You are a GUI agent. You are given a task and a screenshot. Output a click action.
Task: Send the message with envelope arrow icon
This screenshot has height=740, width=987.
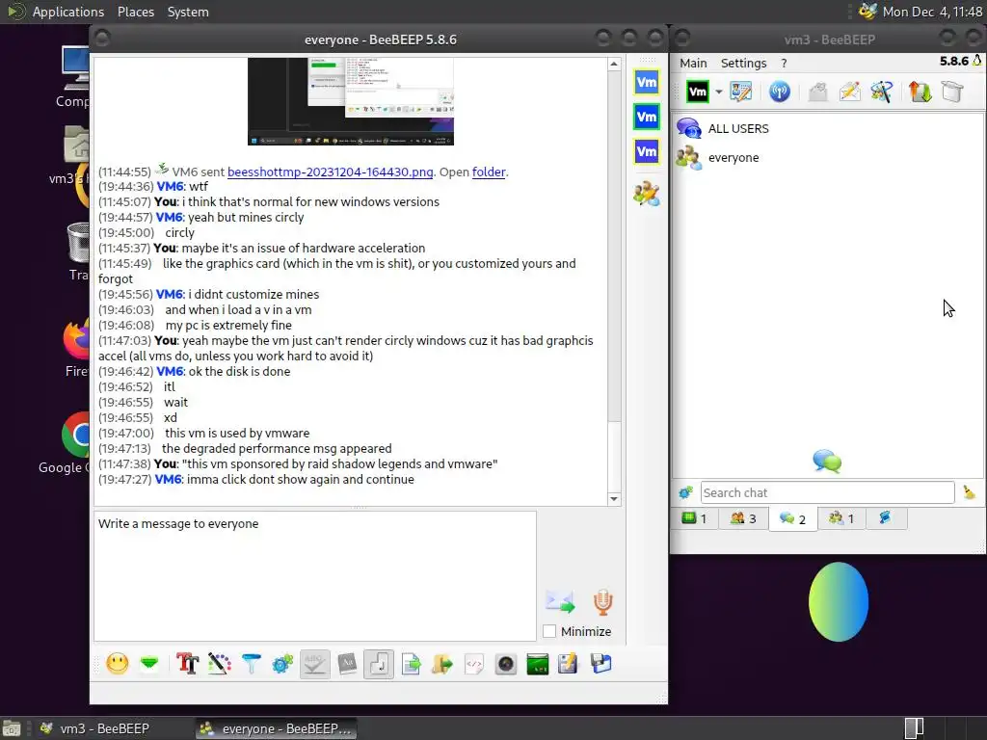tap(560, 601)
